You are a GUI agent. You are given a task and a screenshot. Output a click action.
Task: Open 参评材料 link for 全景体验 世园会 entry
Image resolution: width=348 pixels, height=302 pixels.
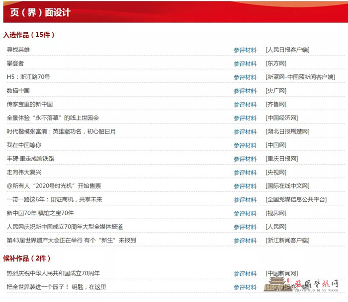[x=245, y=118]
